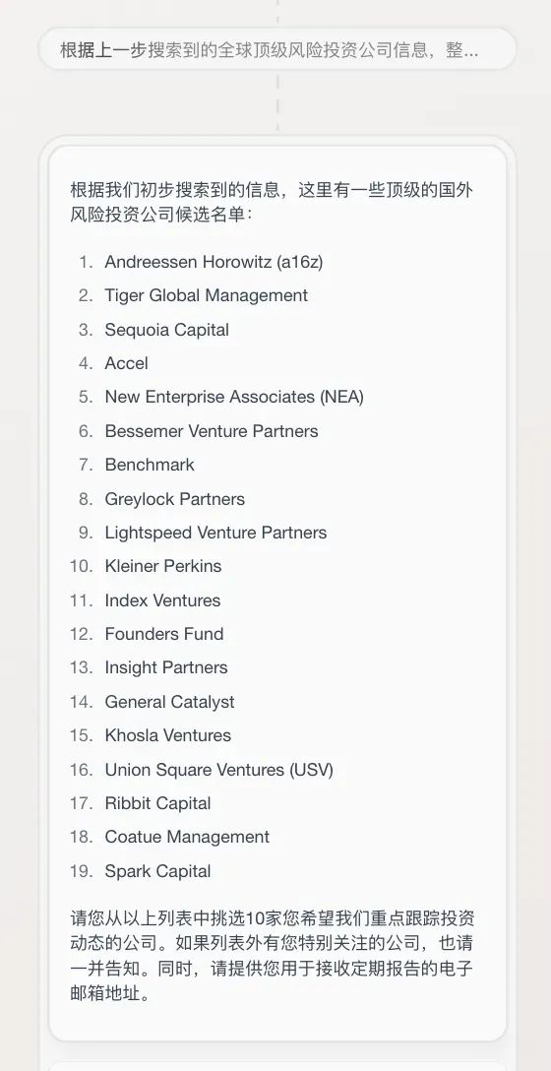Click Sequoia Capital in the list
This screenshot has height=1071, width=551.
pyautogui.click(x=166, y=329)
